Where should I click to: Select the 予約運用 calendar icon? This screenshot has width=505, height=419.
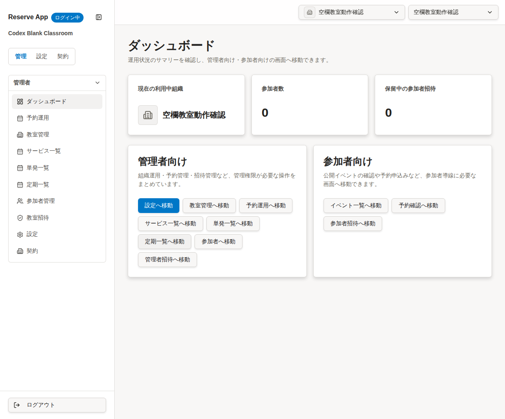(20, 118)
